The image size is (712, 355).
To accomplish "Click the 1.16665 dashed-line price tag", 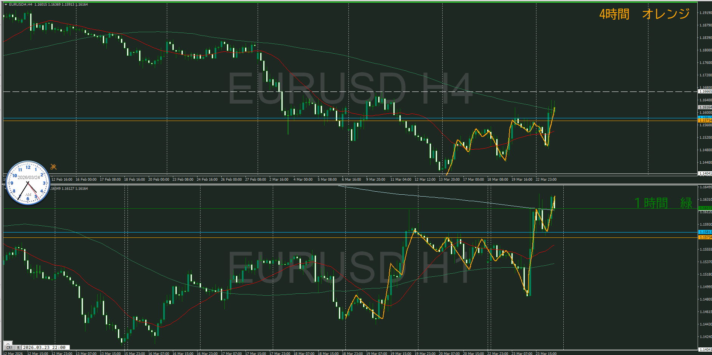I will coord(705,91).
